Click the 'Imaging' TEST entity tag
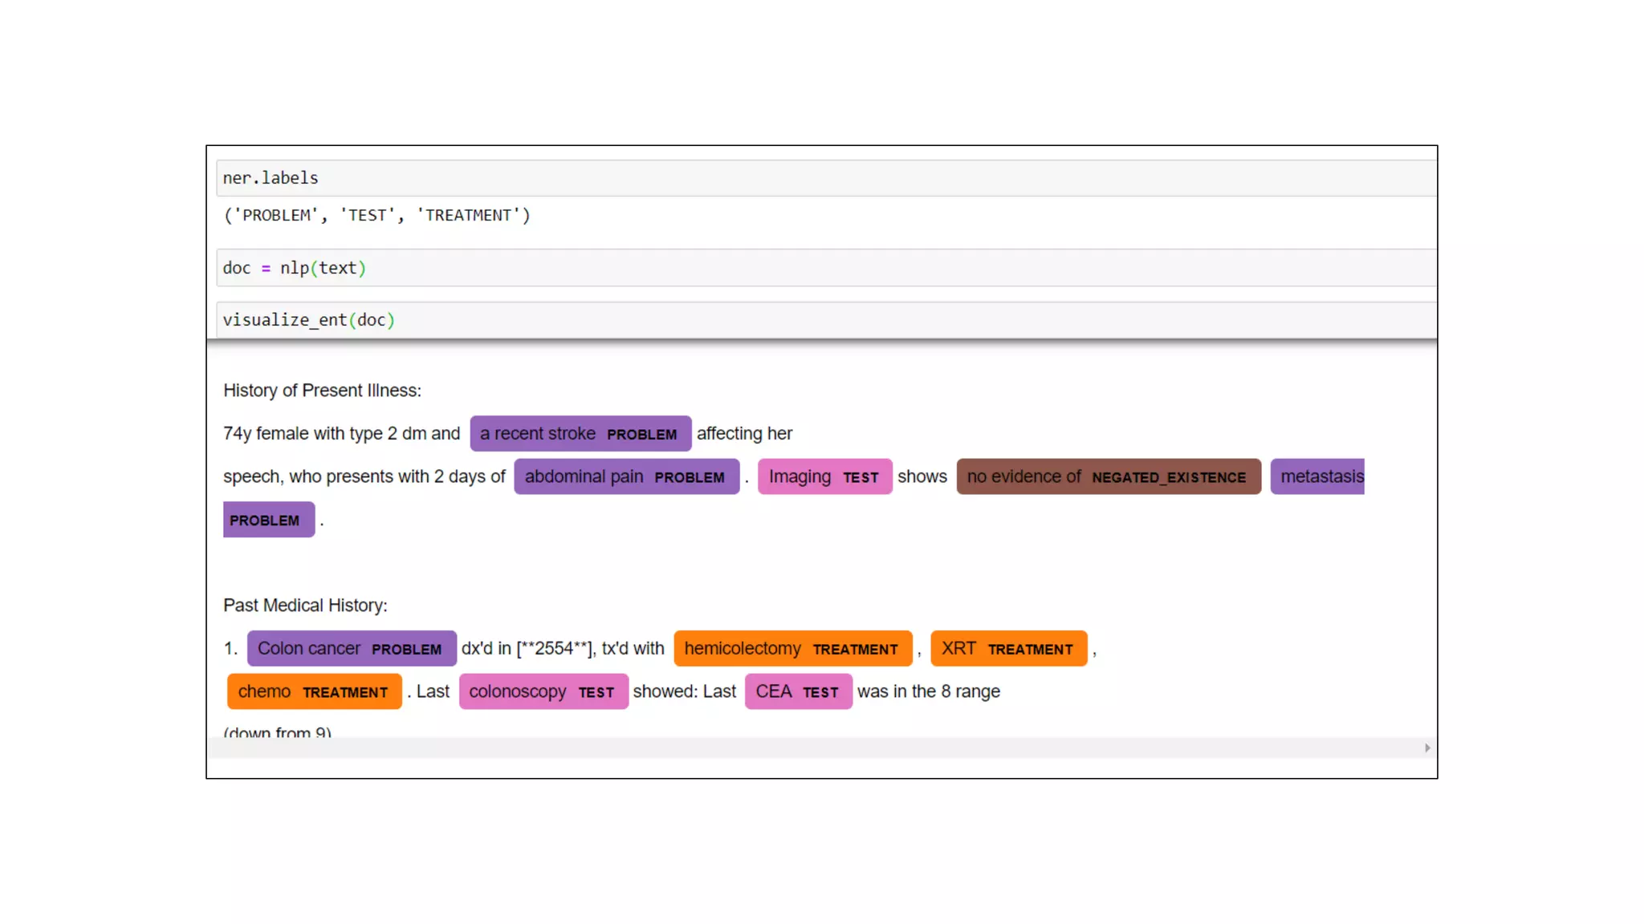Viewport: 1644px width, 924px height. tap(824, 477)
